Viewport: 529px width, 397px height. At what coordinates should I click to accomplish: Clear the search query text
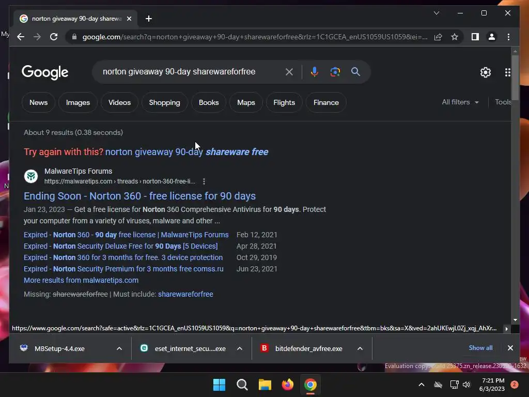(x=289, y=71)
